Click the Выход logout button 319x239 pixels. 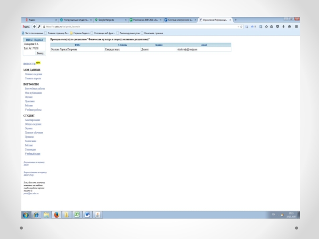click(x=40, y=53)
